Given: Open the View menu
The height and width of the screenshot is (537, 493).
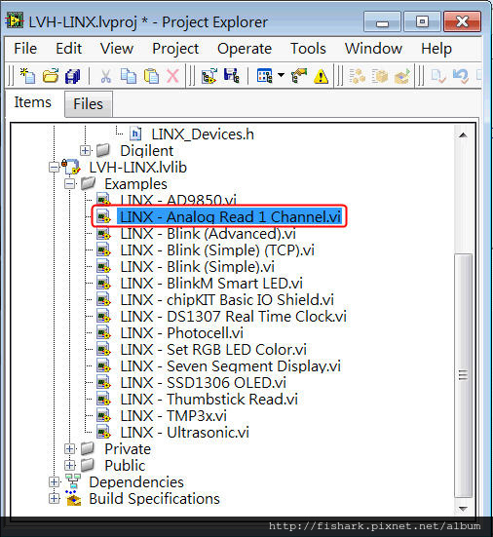Looking at the screenshot, I should pyautogui.click(x=117, y=49).
